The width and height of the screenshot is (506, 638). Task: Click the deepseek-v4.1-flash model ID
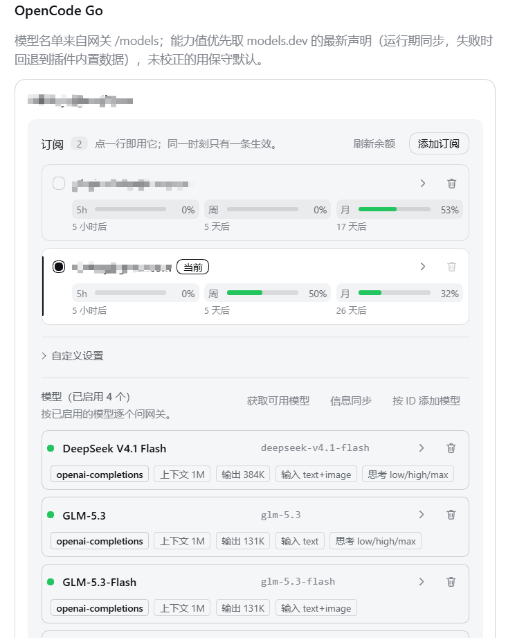point(315,448)
